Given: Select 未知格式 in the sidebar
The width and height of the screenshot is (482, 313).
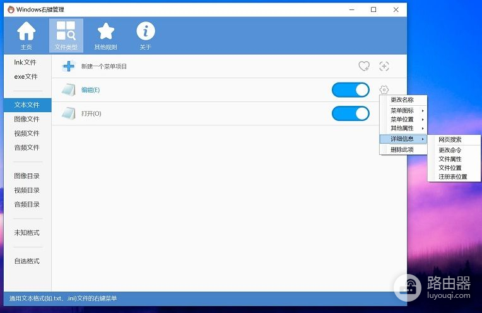Looking at the screenshot, I should 26,232.
